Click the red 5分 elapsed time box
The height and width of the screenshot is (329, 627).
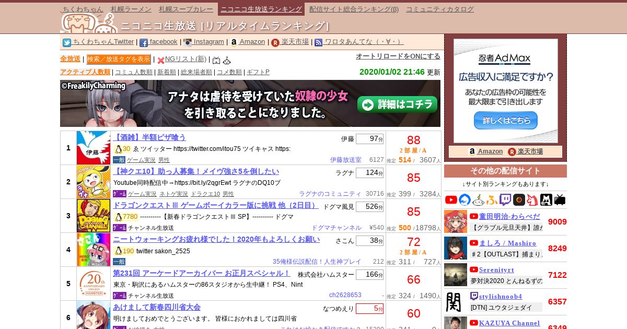coord(369,309)
